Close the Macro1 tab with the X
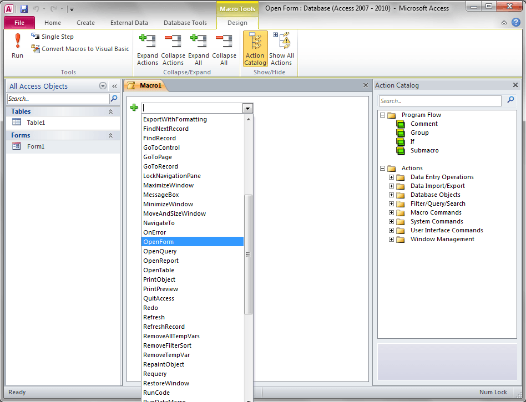This screenshot has width=526, height=402. pos(366,85)
